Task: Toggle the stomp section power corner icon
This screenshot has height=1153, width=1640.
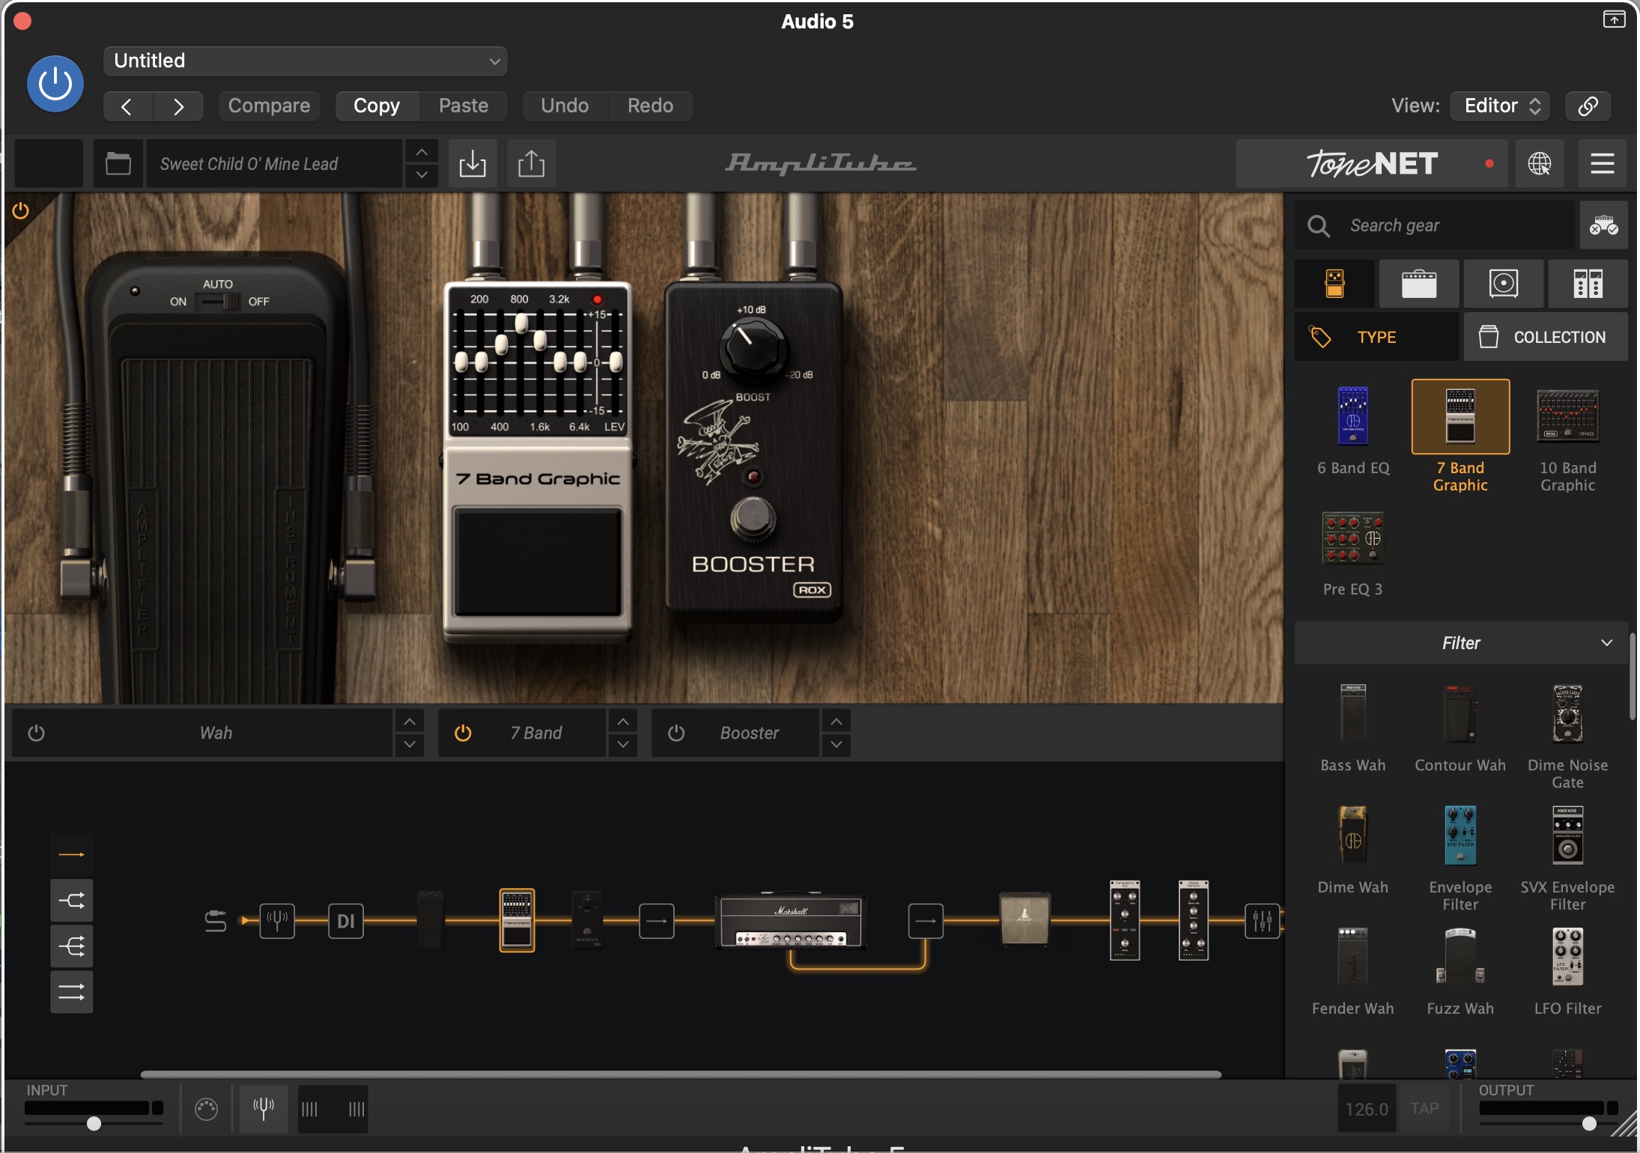Action: pyautogui.click(x=21, y=211)
